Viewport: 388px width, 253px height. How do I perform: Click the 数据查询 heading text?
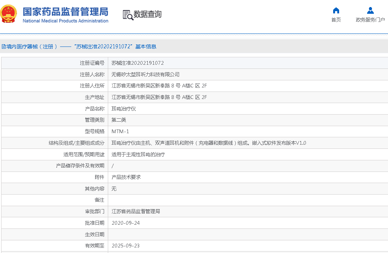148,15
